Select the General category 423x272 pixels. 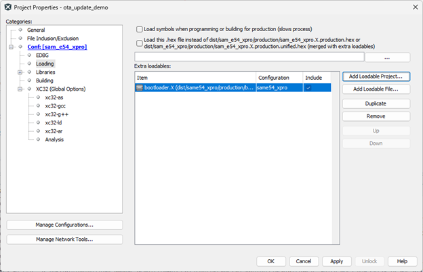(x=36, y=30)
